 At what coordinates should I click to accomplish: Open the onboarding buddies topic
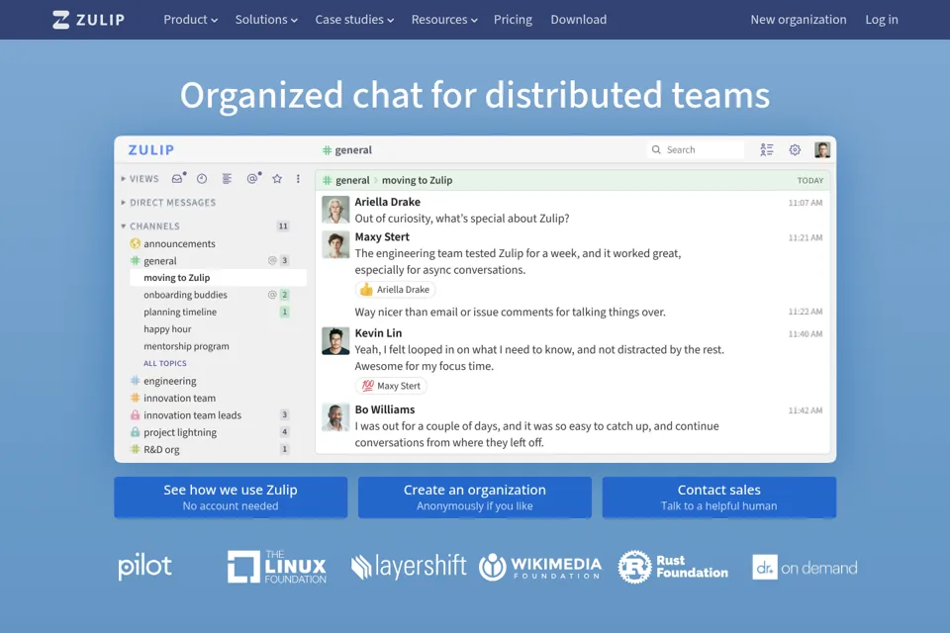[185, 295]
